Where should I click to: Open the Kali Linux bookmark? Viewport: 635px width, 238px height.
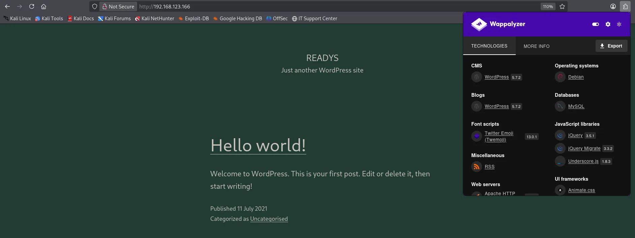click(17, 19)
